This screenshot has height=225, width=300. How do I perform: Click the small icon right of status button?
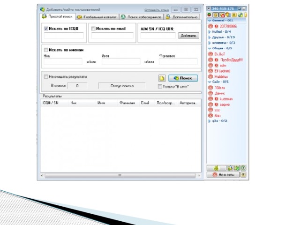(243, 174)
